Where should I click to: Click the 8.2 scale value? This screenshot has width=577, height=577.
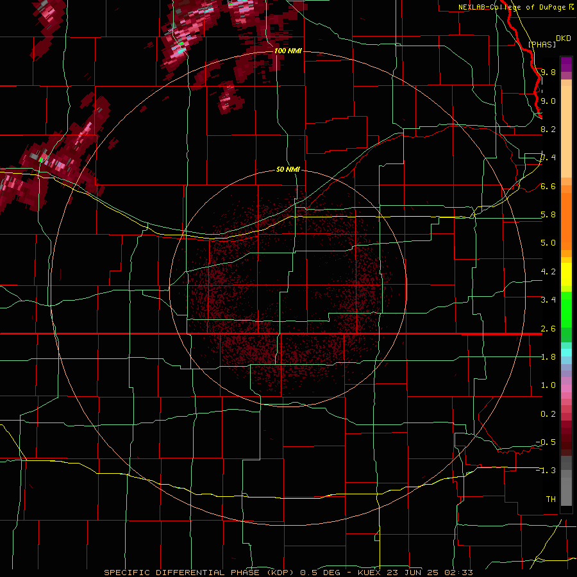pos(548,129)
